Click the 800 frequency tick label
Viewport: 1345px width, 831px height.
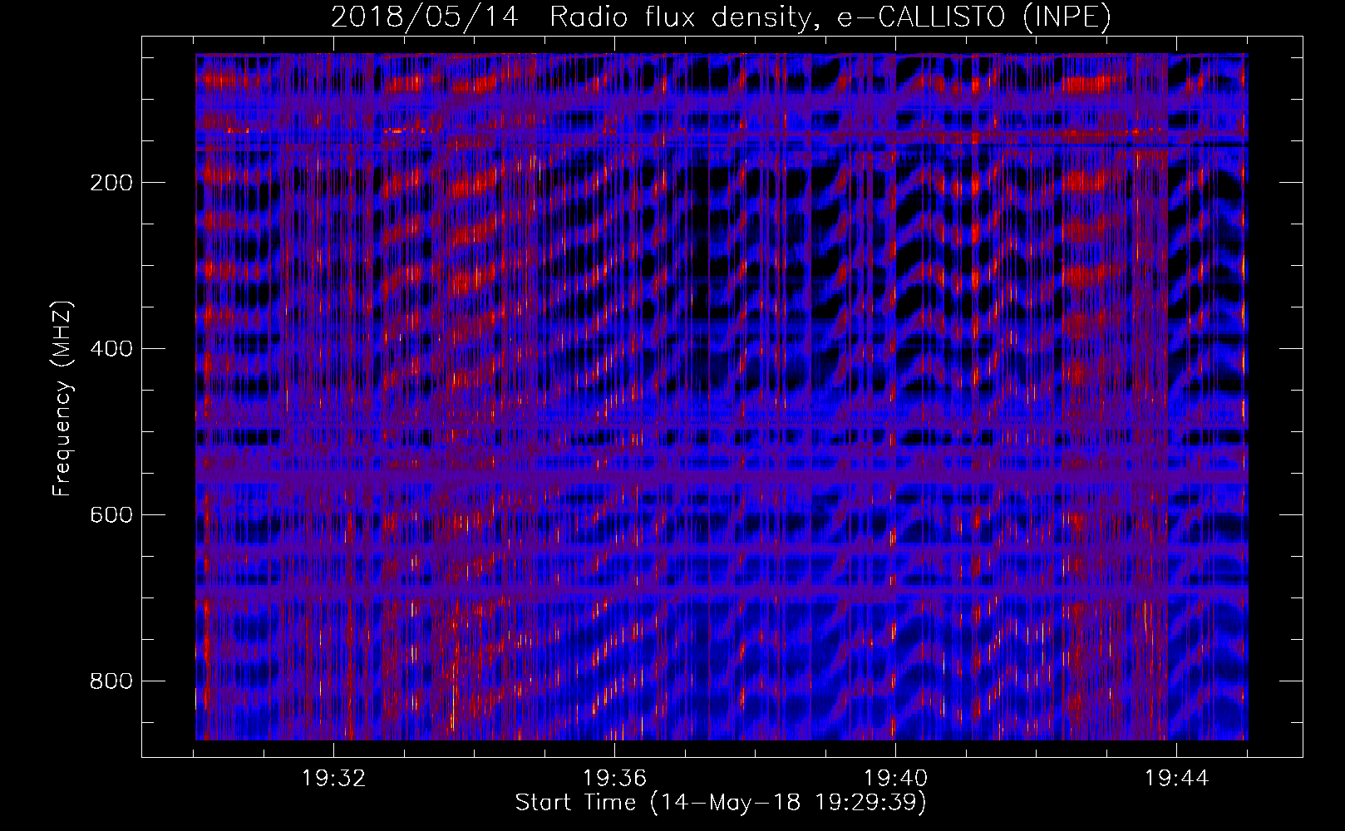point(111,681)
